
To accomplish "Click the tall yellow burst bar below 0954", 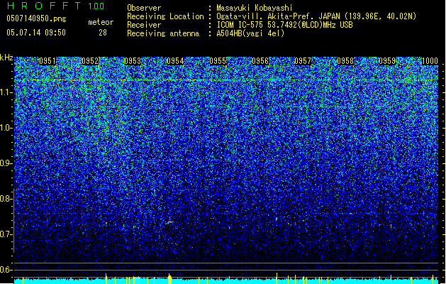I will click(x=169, y=279).
